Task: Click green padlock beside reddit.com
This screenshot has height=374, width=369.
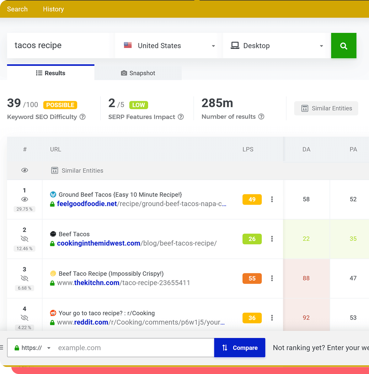Action: (52, 323)
